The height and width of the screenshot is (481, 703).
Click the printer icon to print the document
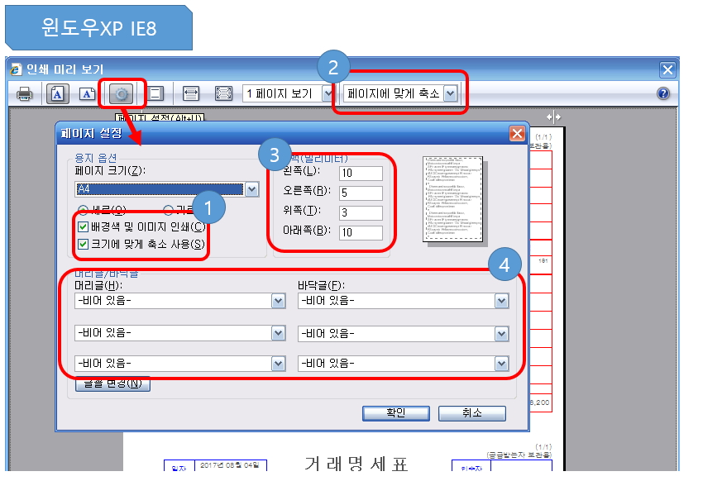pyautogui.click(x=24, y=94)
